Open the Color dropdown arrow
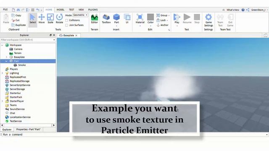The width and height of the screenshot is (269, 151). tap(150, 26)
